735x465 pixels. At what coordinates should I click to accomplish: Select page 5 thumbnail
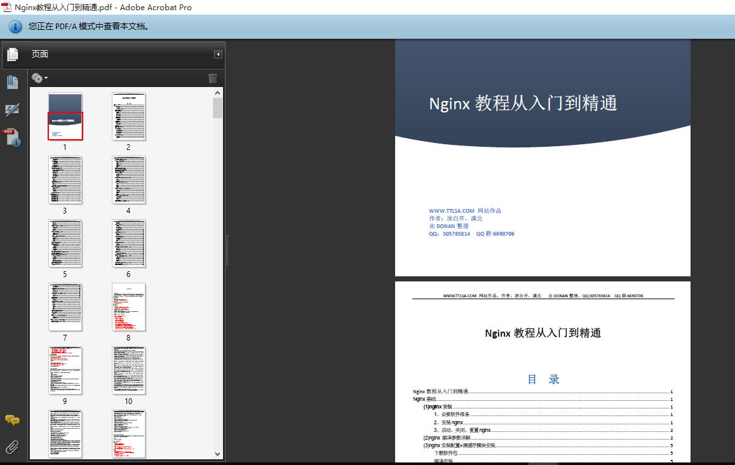(65, 244)
